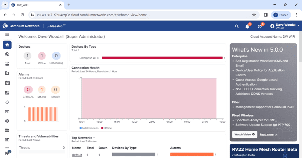This screenshot has width=302, height=158.
Task: Click the Watch Video button
Action: pyautogui.click(x=245, y=134)
